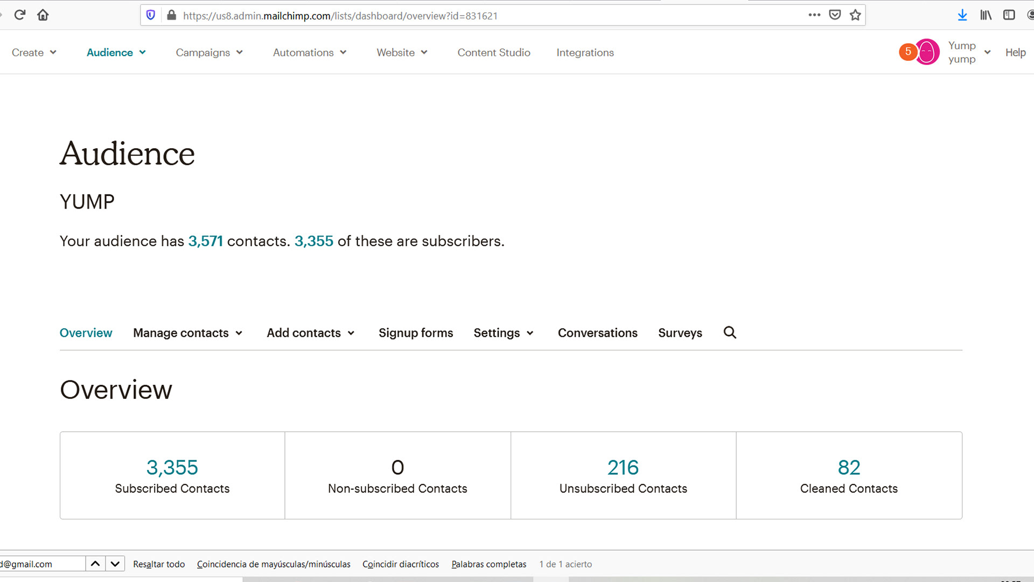Expand the Create dropdown menu

[x=34, y=52]
